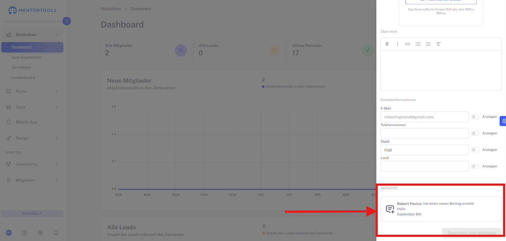Screen dimensions: 506x241
Task: Select Dashboard in the sidebar
Action: coord(32,47)
